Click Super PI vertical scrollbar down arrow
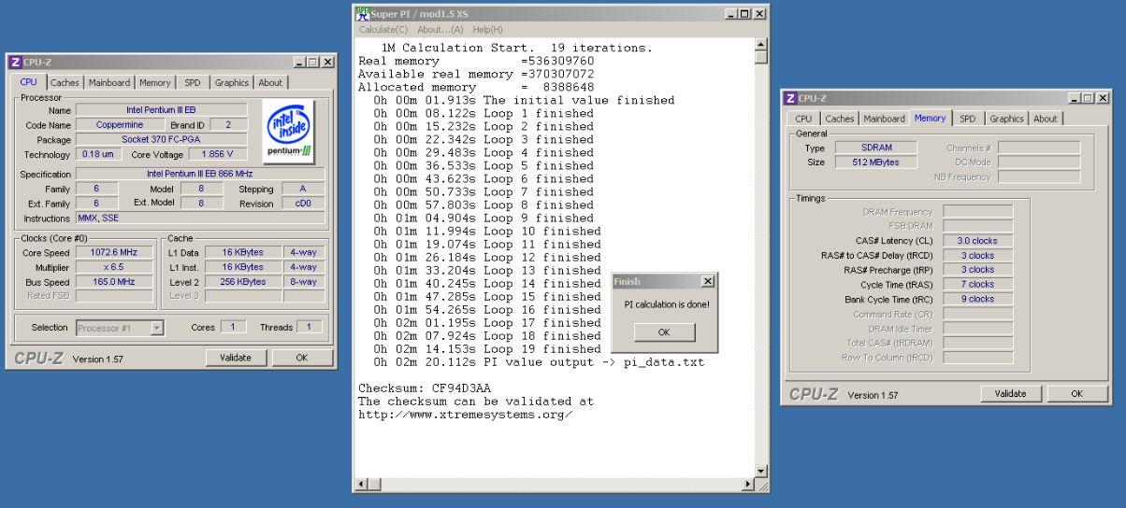The width and height of the screenshot is (1126, 508). click(760, 472)
